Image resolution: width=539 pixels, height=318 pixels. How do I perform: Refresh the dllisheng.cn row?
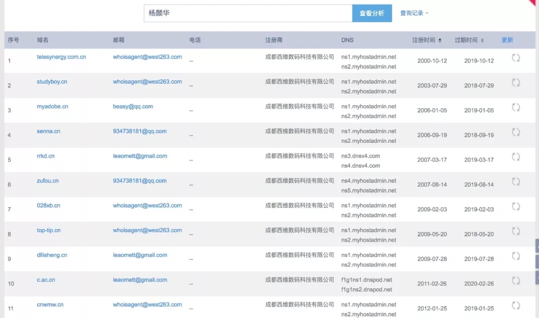[516, 256]
